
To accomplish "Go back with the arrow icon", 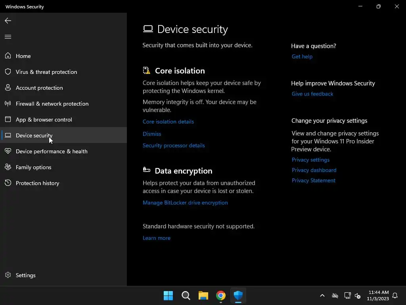I will [8, 21].
